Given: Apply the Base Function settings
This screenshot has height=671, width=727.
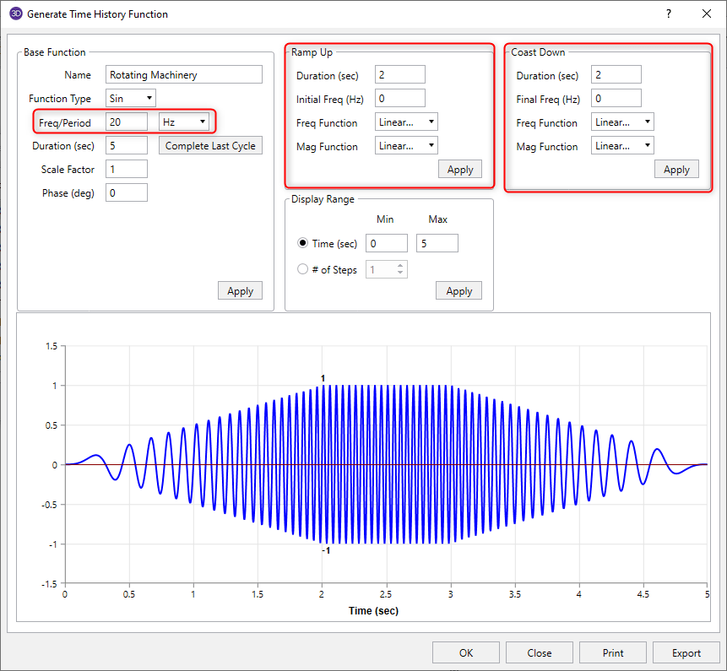Looking at the screenshot, I should [240, 291].
